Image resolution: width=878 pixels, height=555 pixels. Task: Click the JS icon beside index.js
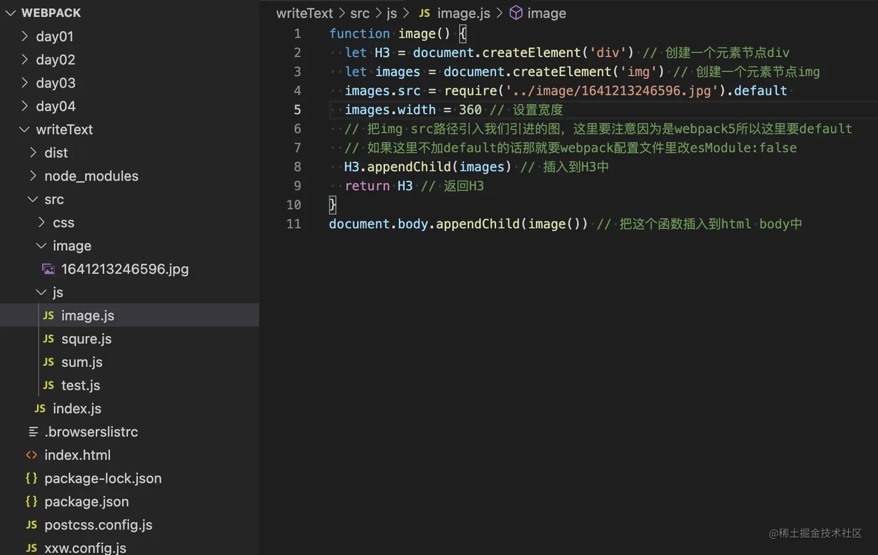tap(40, 408)
